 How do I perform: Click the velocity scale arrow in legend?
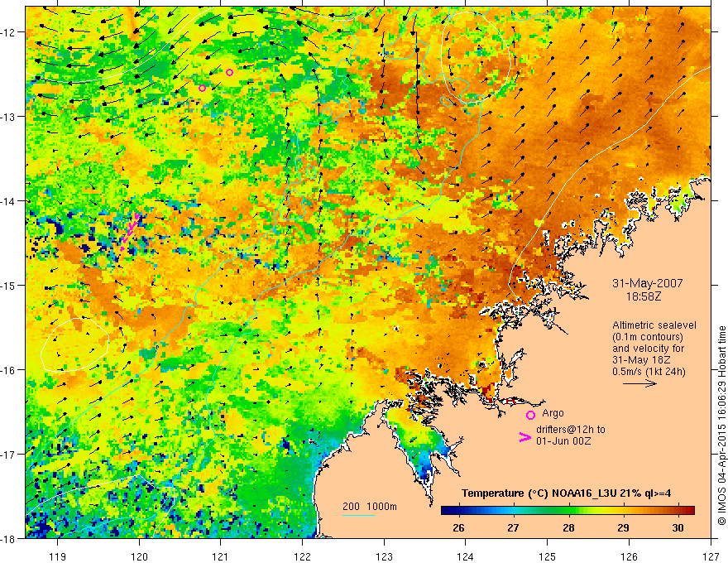[x=639, y=383]
